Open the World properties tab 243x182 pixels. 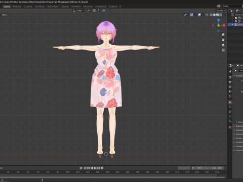pos(230,97)
